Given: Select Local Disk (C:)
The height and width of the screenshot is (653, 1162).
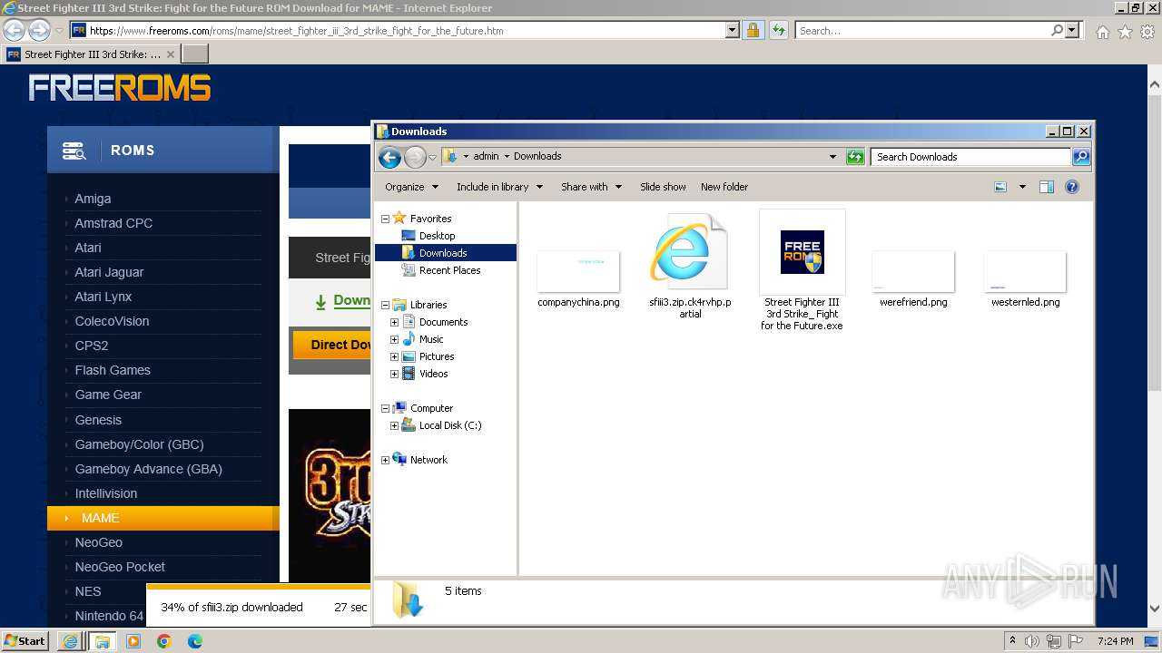Looking at the screenshot, I should point(449,425).
